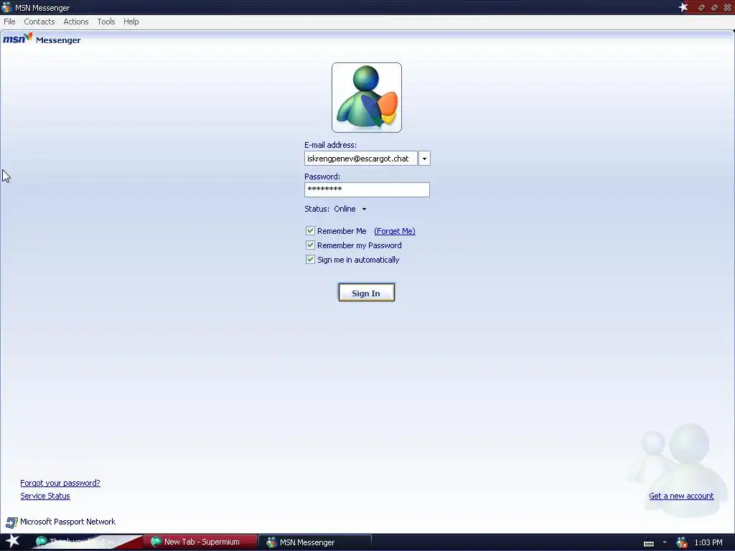Screen dimensions: 735x551
Task: Open the File menu
Action: coord(9,22)
